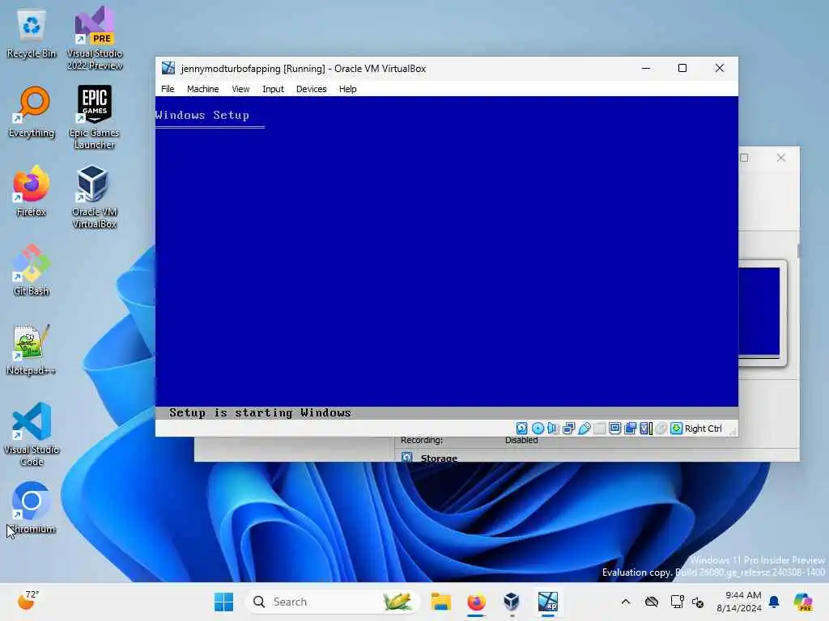The image size is (829, 621).
Task: Open Firefox from the taskbar
Action: tap(476, 602)
